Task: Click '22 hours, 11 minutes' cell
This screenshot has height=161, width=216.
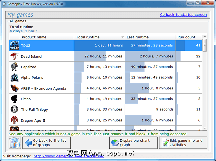Action: coord(99,56)
